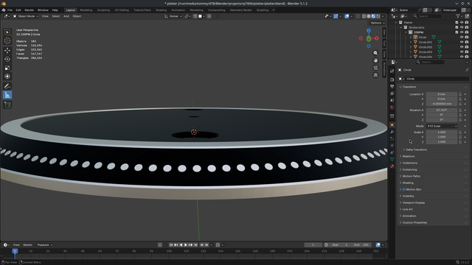Toggle visibility eye for Platter collection
Screen dimensions: 472x265
click(462, 23)
